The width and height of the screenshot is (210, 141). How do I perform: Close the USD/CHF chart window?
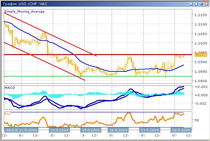[x=206, y=4]
